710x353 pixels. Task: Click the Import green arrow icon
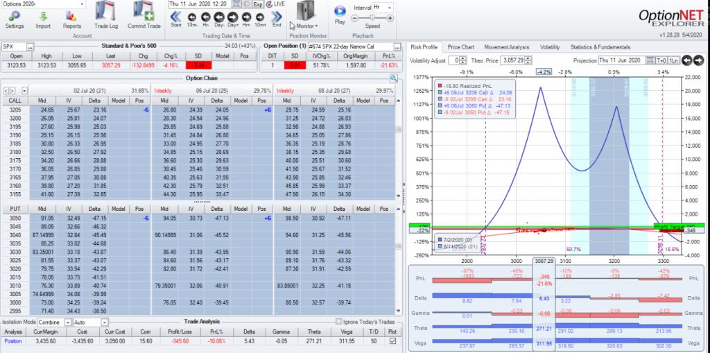tap(43, 16)
